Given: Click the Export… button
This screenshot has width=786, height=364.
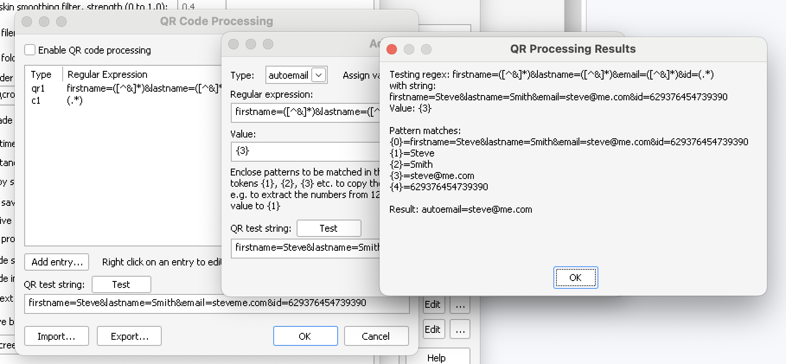Looking at the screenshot, I should (x=129, y=336).
